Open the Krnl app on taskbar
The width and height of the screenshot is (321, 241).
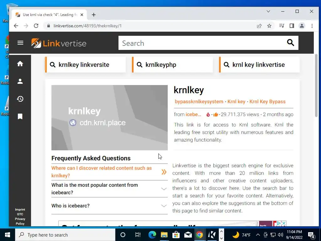pos(212,235)
